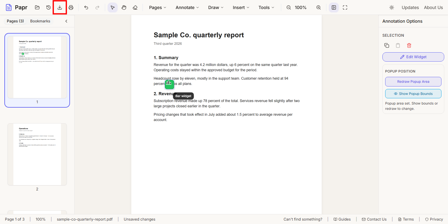Switch to the Pages (3) tab
Image resolution: width=448 pixels, height=224 pixels.
(x=15, y=21)
